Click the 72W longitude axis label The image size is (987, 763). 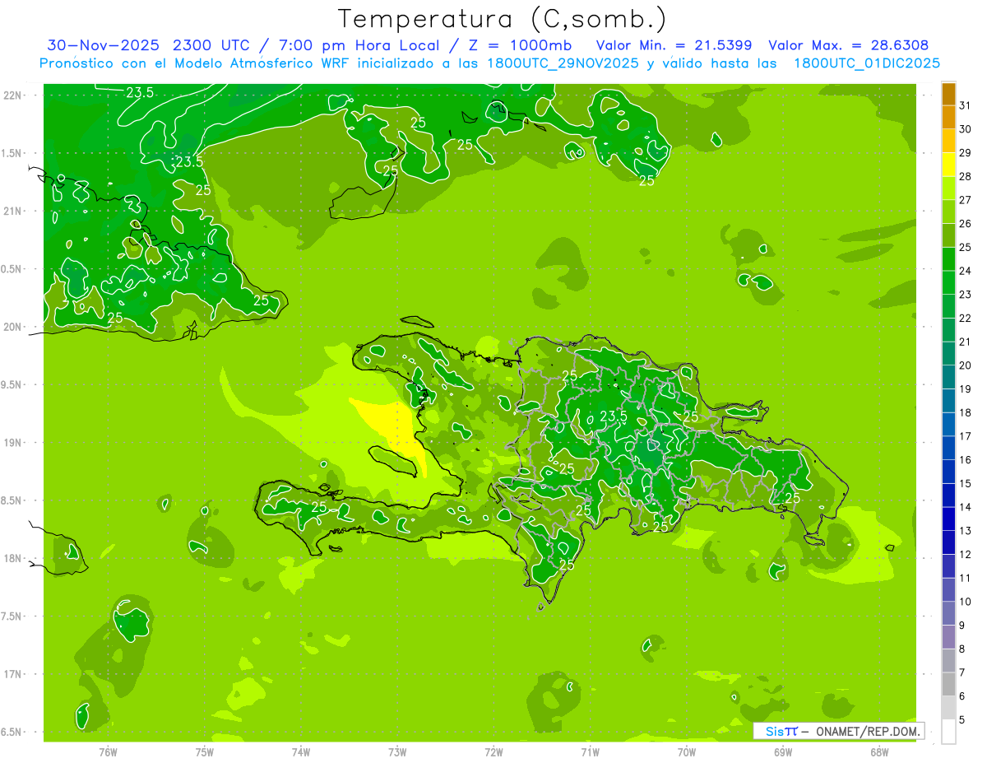[x=493, y=752]
